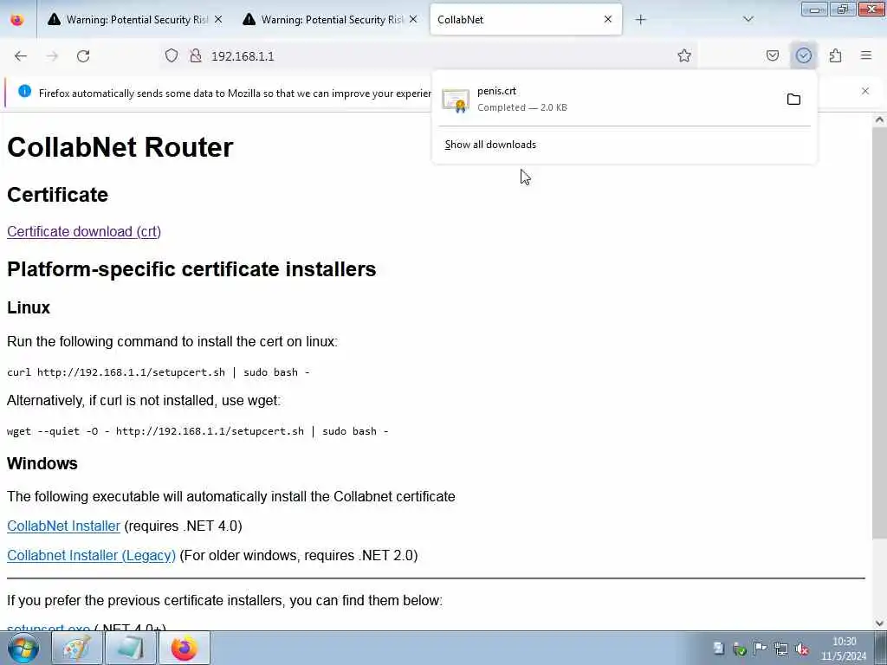Viewport: 887px width, 665px height.
Task: Bookmark this page with the star
Action: click(684, 55)
